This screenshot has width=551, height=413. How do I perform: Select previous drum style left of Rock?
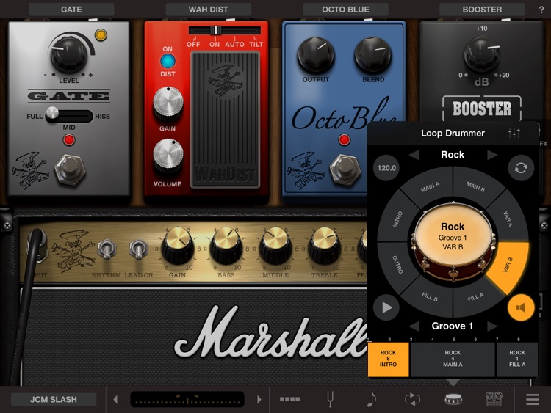(x=414, y=155)
